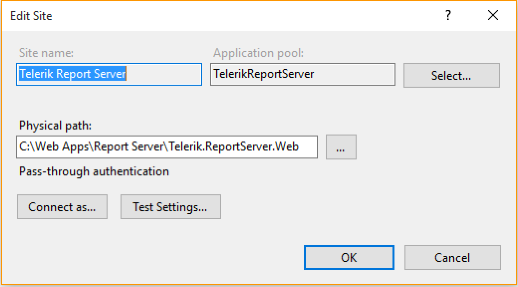The image size is (518, 287).
Task: Click the help question mark icon
Action: [x=448, y=15]
